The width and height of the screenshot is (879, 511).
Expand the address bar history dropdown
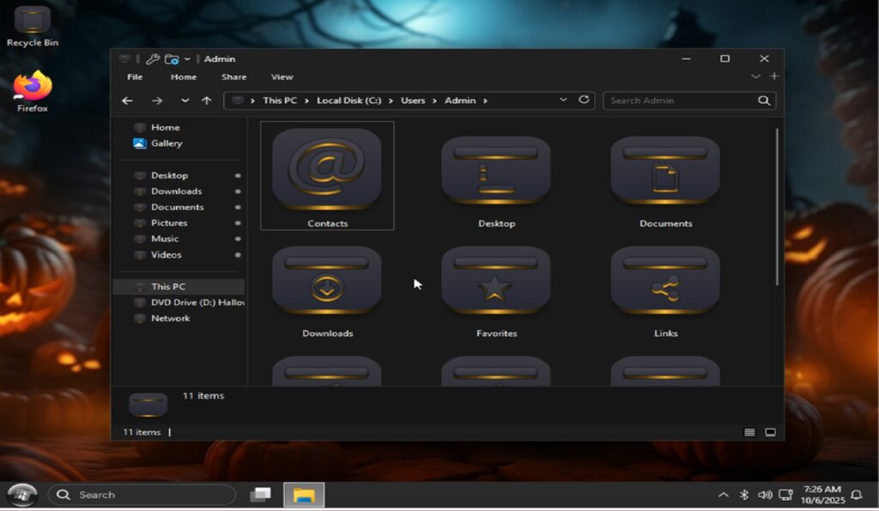[563, 100]
